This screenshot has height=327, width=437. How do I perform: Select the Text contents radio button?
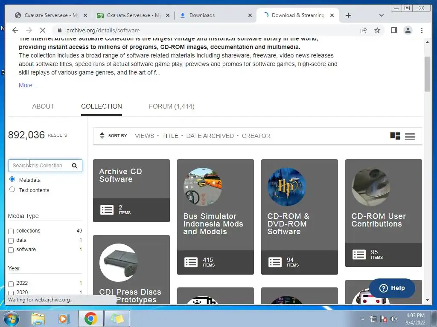[x=12, y=189]
